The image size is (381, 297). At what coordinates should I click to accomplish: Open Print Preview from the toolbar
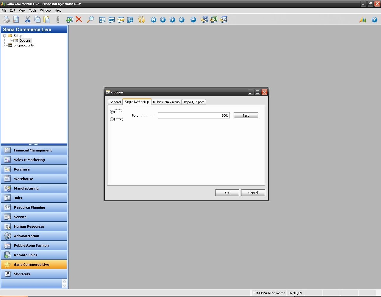16,20
